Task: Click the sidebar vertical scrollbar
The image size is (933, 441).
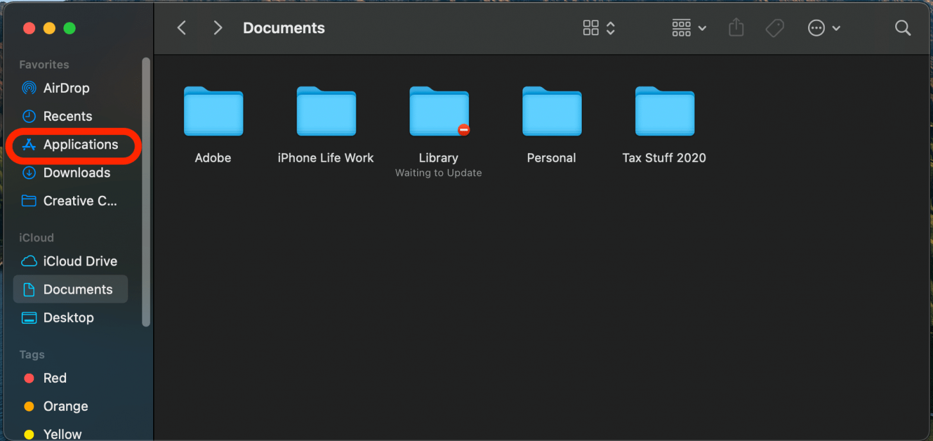Action: click(x=146, y=192)
